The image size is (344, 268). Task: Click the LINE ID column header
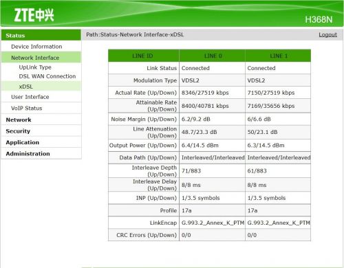(142, 56)
